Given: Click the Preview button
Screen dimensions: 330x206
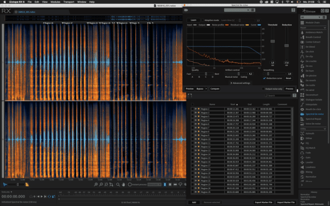Looking at the screenshot, I should [189, 89].
